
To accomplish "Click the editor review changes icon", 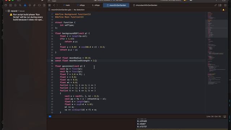I will coord(215,5).
